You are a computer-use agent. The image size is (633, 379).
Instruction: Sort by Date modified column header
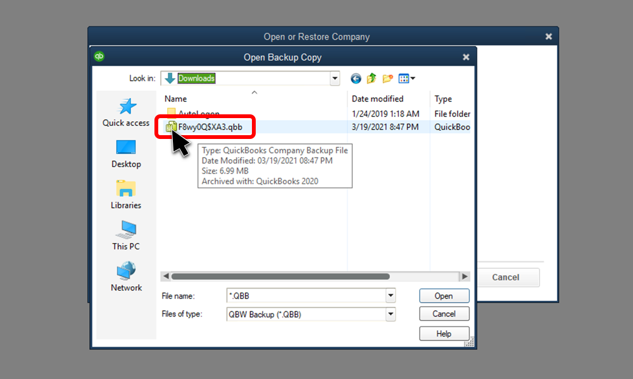coord(377,99)
